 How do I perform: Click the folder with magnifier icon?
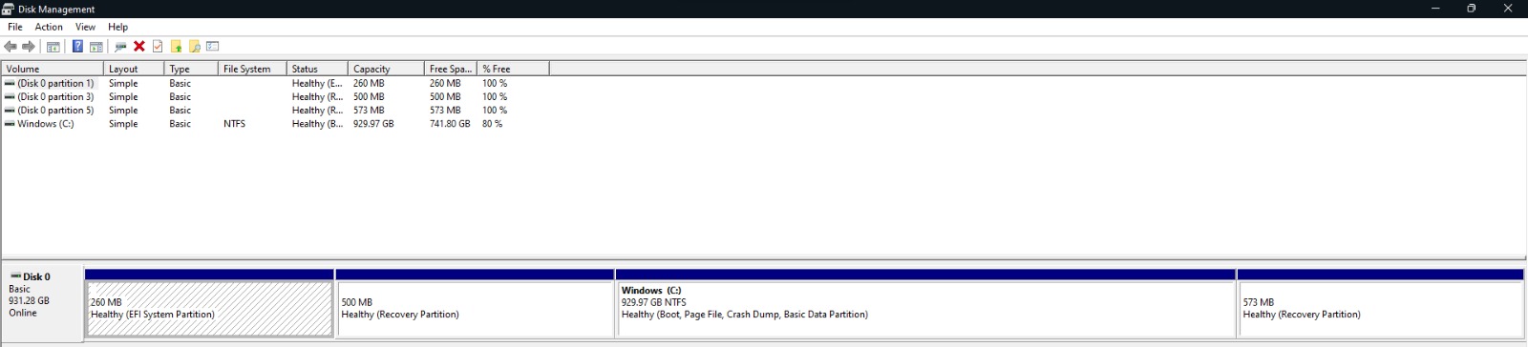(x=195, y=46)
